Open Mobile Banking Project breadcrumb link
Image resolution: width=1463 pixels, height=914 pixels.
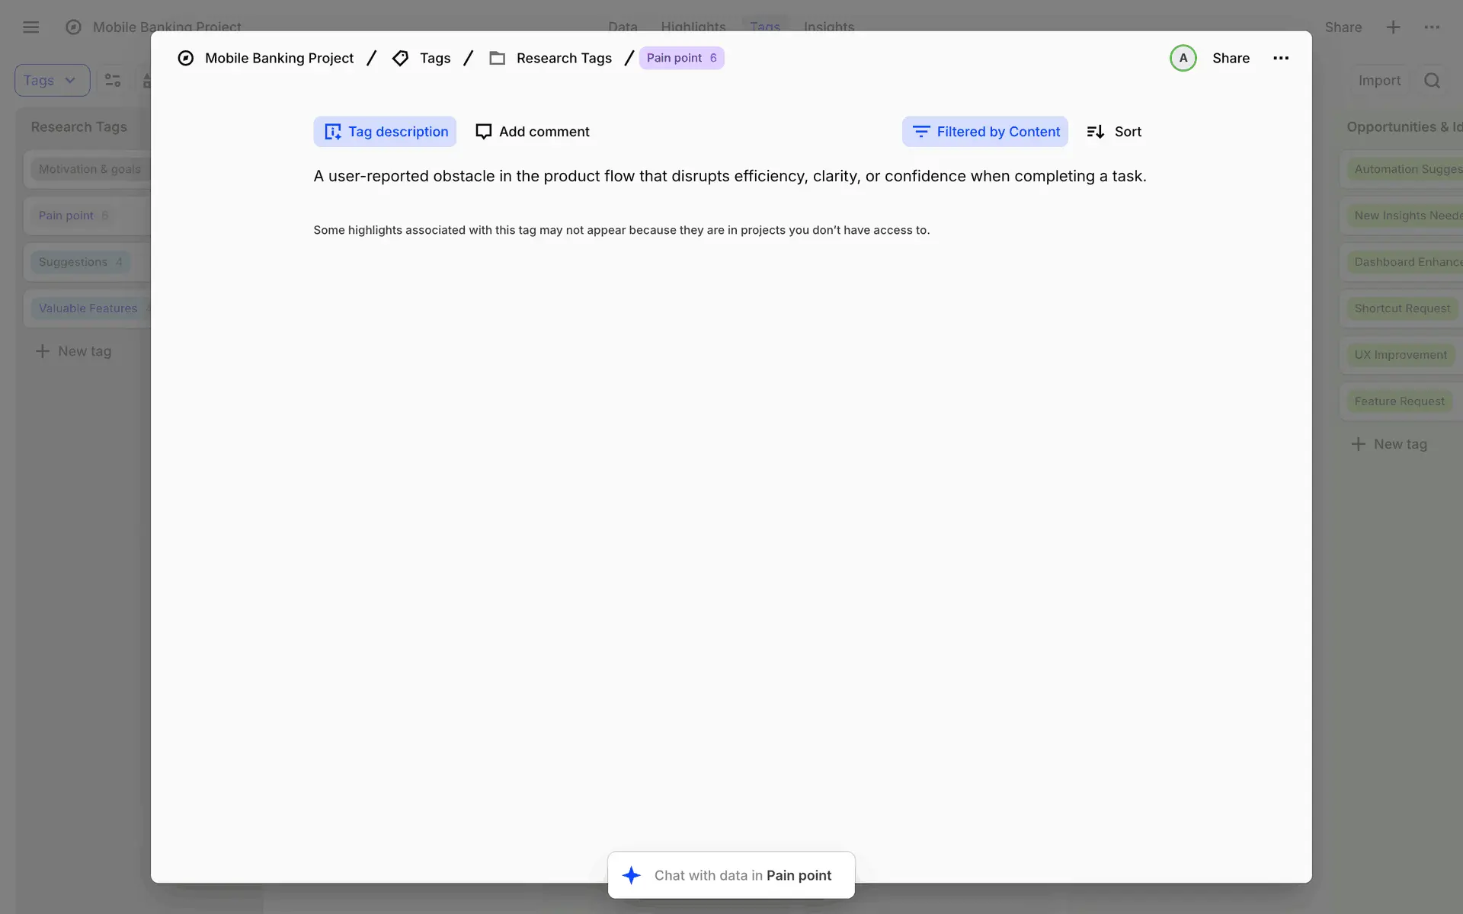click(x=279, y=58)
